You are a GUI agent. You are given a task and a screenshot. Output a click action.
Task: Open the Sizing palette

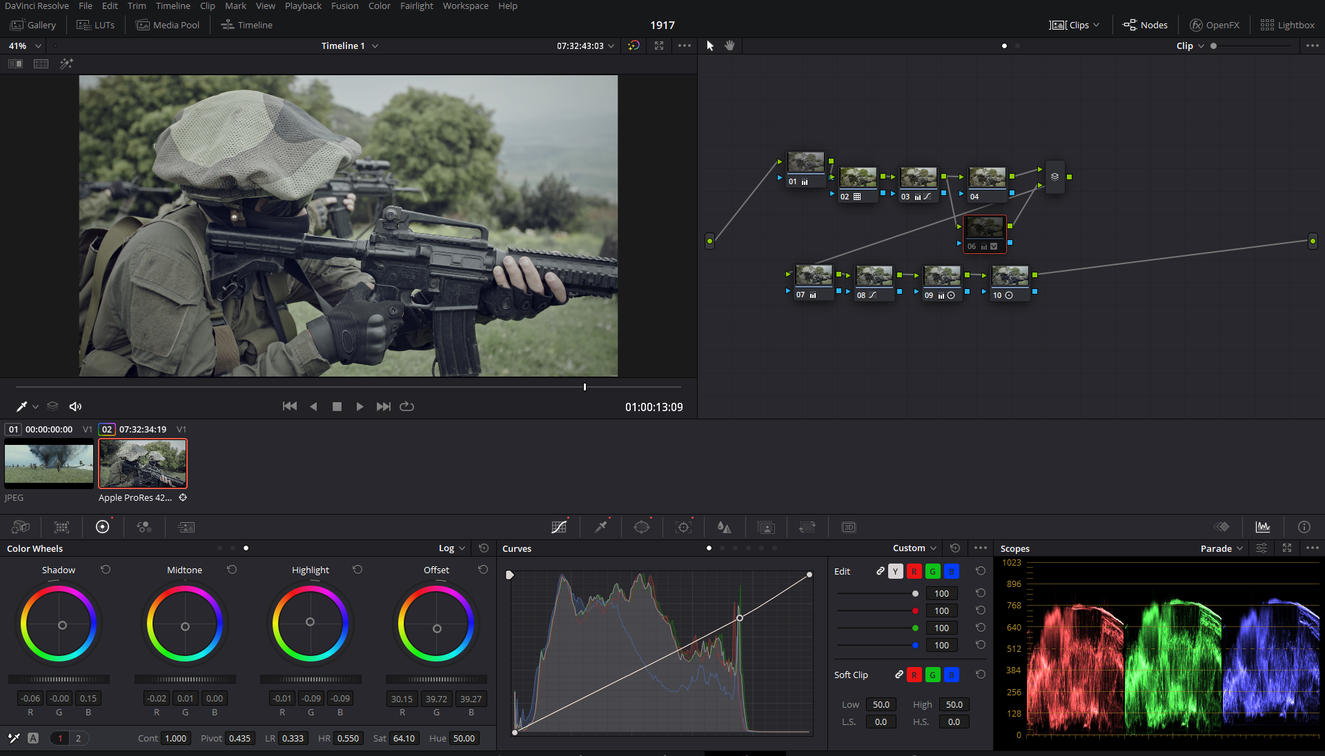click(x=807, y=527)
